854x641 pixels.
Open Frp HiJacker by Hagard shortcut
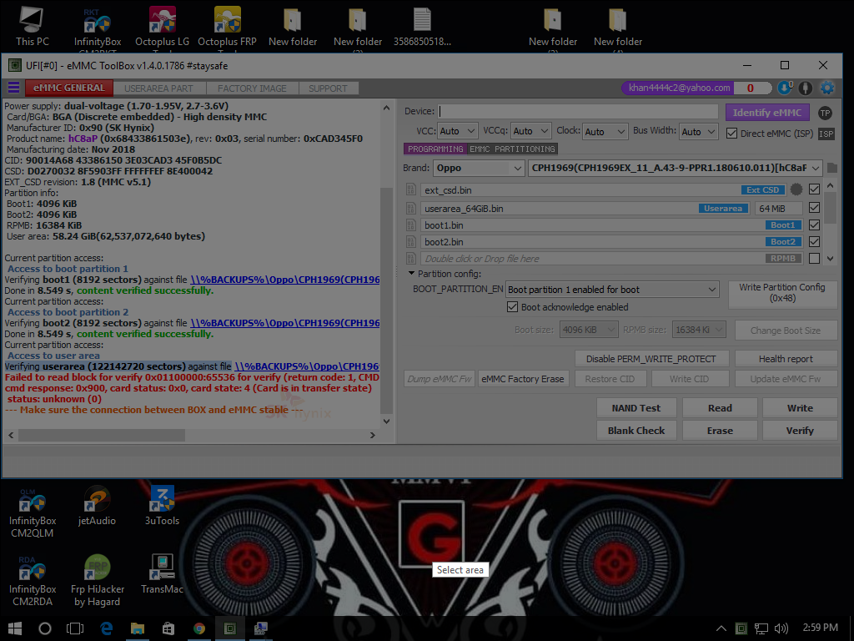coord(98,581)
